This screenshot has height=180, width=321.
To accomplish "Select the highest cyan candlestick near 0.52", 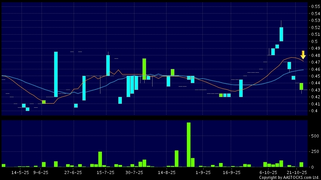I will (x=281, y=34).
